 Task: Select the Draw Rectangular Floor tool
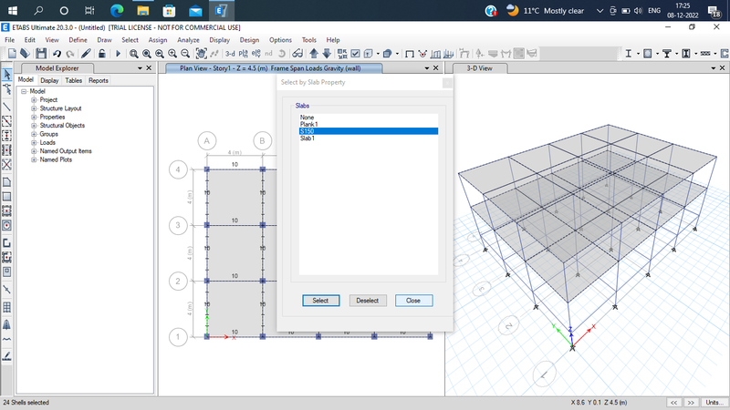click(7, 197)
